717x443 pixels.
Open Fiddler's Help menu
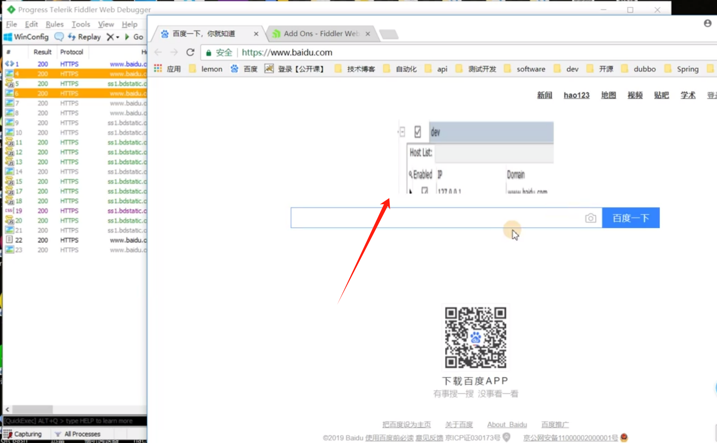click(129, 24)
